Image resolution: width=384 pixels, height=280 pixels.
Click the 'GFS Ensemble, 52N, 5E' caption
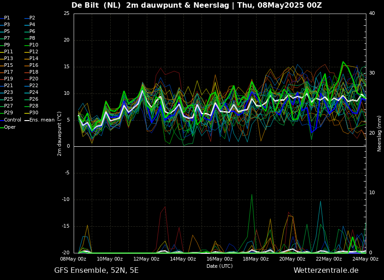point(97,271)
